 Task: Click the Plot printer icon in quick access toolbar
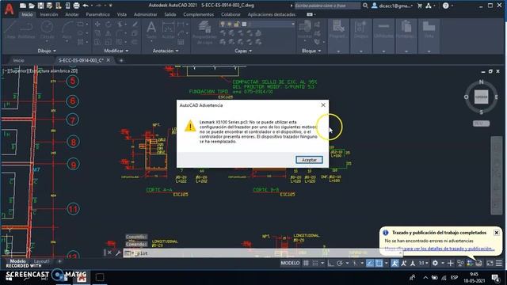coord(76,6)
